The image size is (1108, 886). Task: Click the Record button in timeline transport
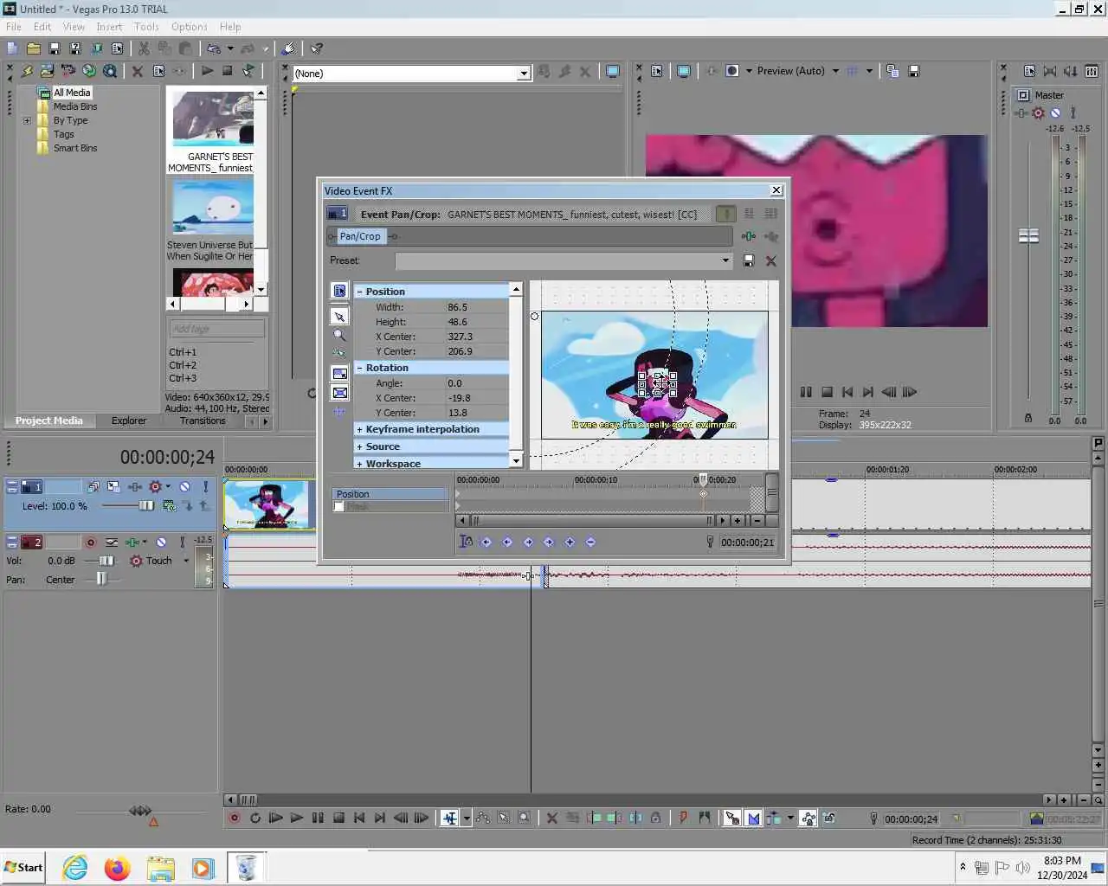pos(234,818)
